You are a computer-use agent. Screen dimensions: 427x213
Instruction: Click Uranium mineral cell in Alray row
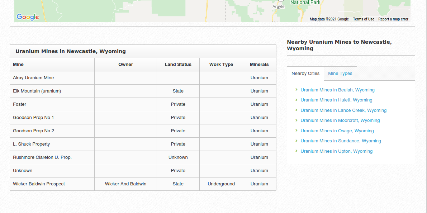pyautogui.click(x=259, y=78)
